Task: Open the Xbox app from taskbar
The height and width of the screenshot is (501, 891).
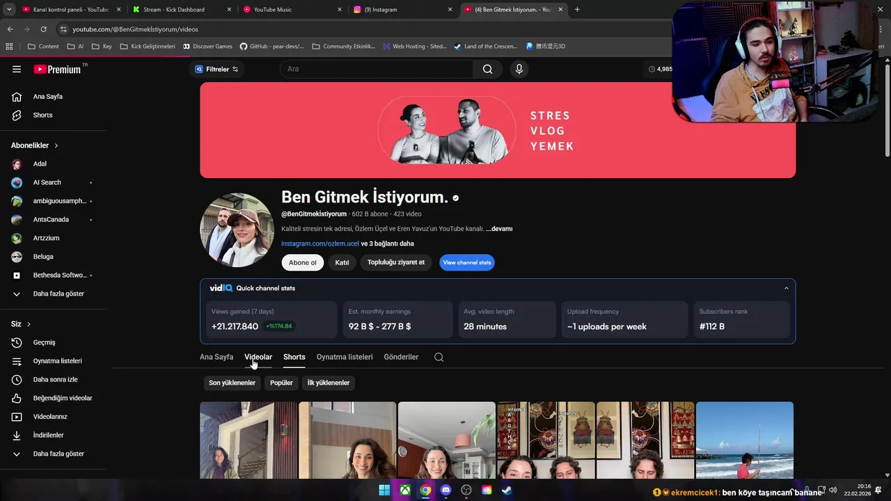Action: (x=404, y=490)
